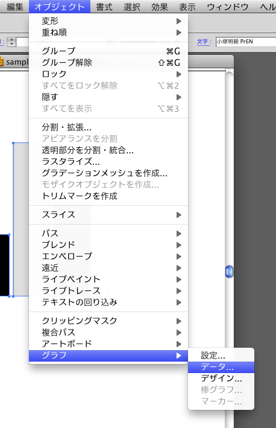Click the sample document tab
The image size is (276, 428).
pyautogui.click(x=14, y=62)
